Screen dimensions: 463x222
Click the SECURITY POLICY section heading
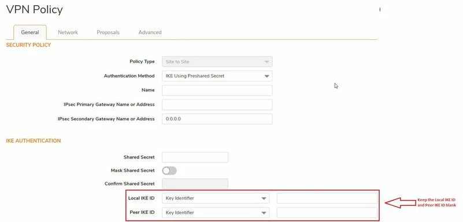28,45
